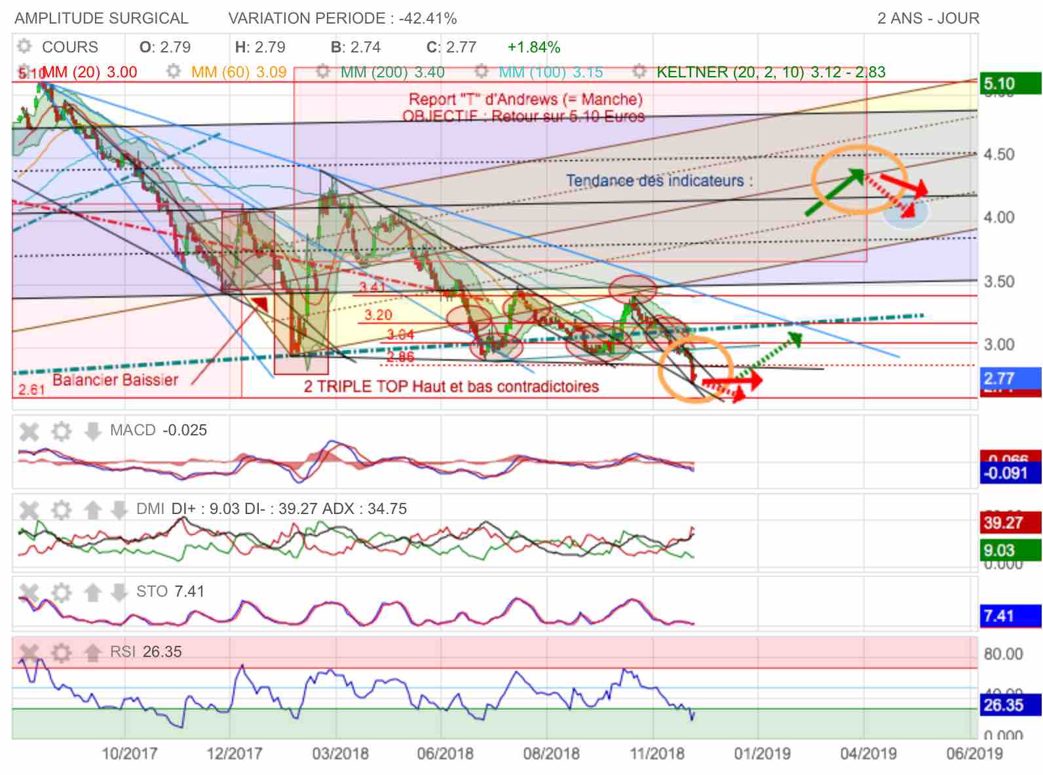
Task: Select the COURS label
Action: [70, 47]
